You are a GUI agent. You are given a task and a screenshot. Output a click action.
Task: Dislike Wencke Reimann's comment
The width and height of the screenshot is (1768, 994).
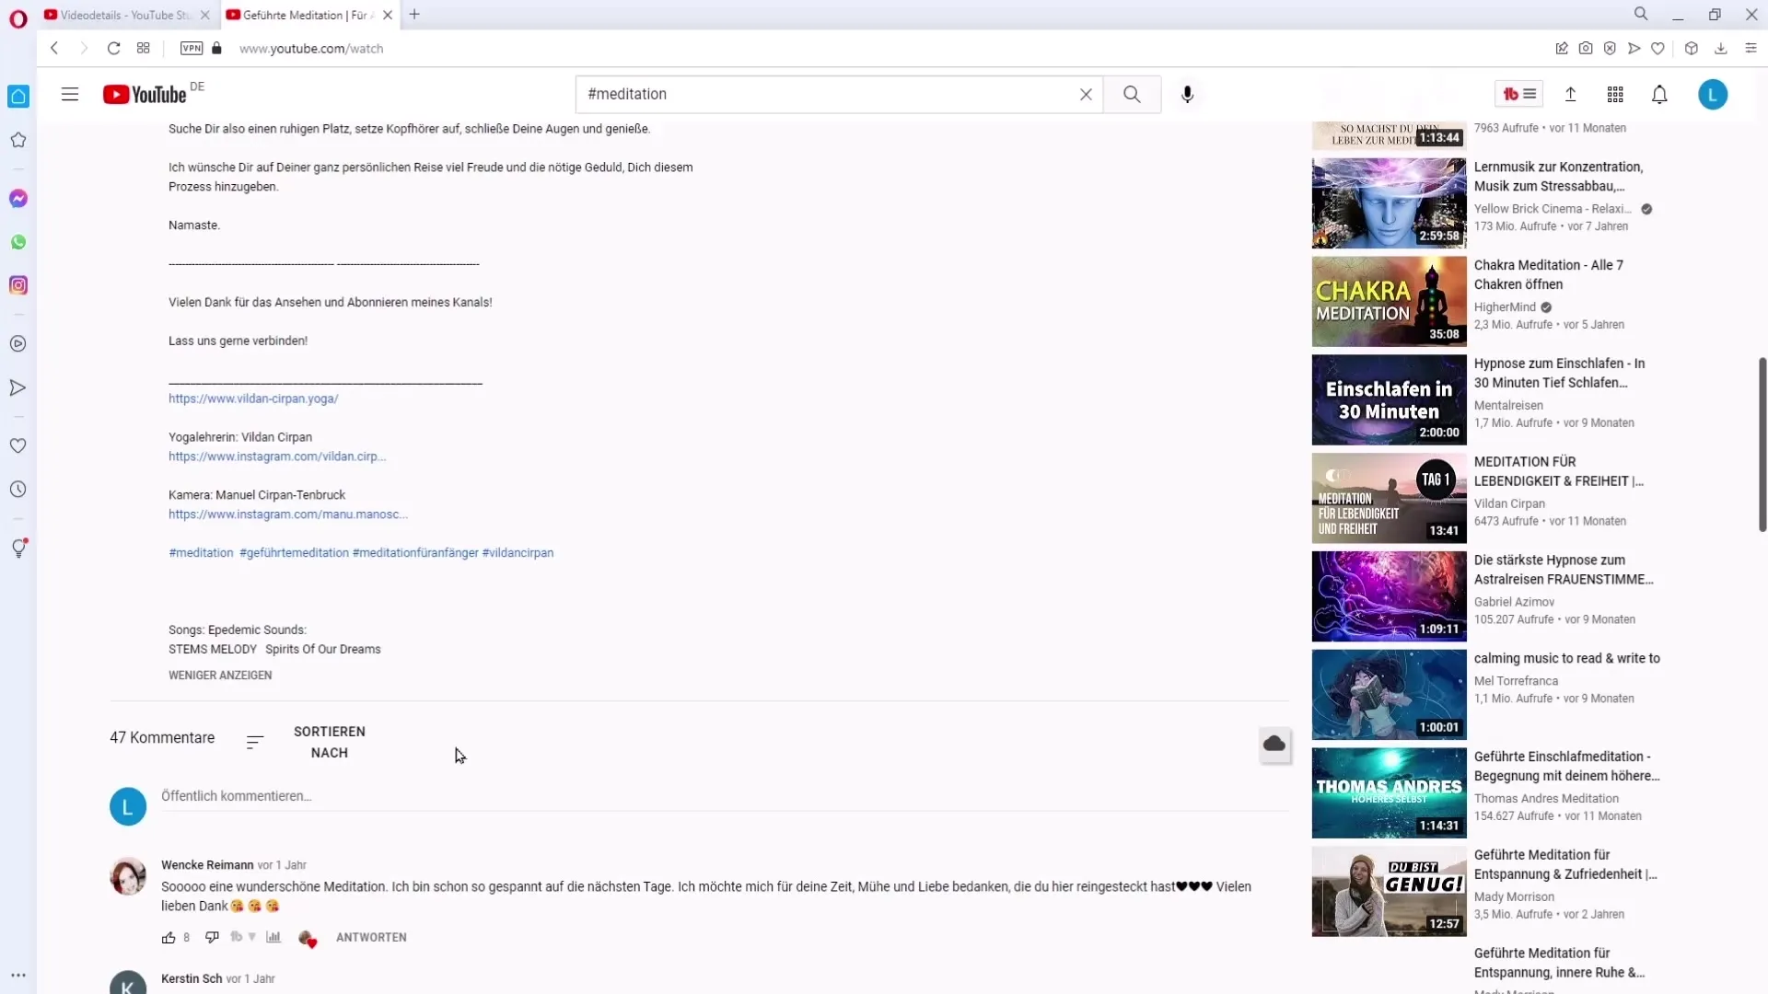[212, 937]
